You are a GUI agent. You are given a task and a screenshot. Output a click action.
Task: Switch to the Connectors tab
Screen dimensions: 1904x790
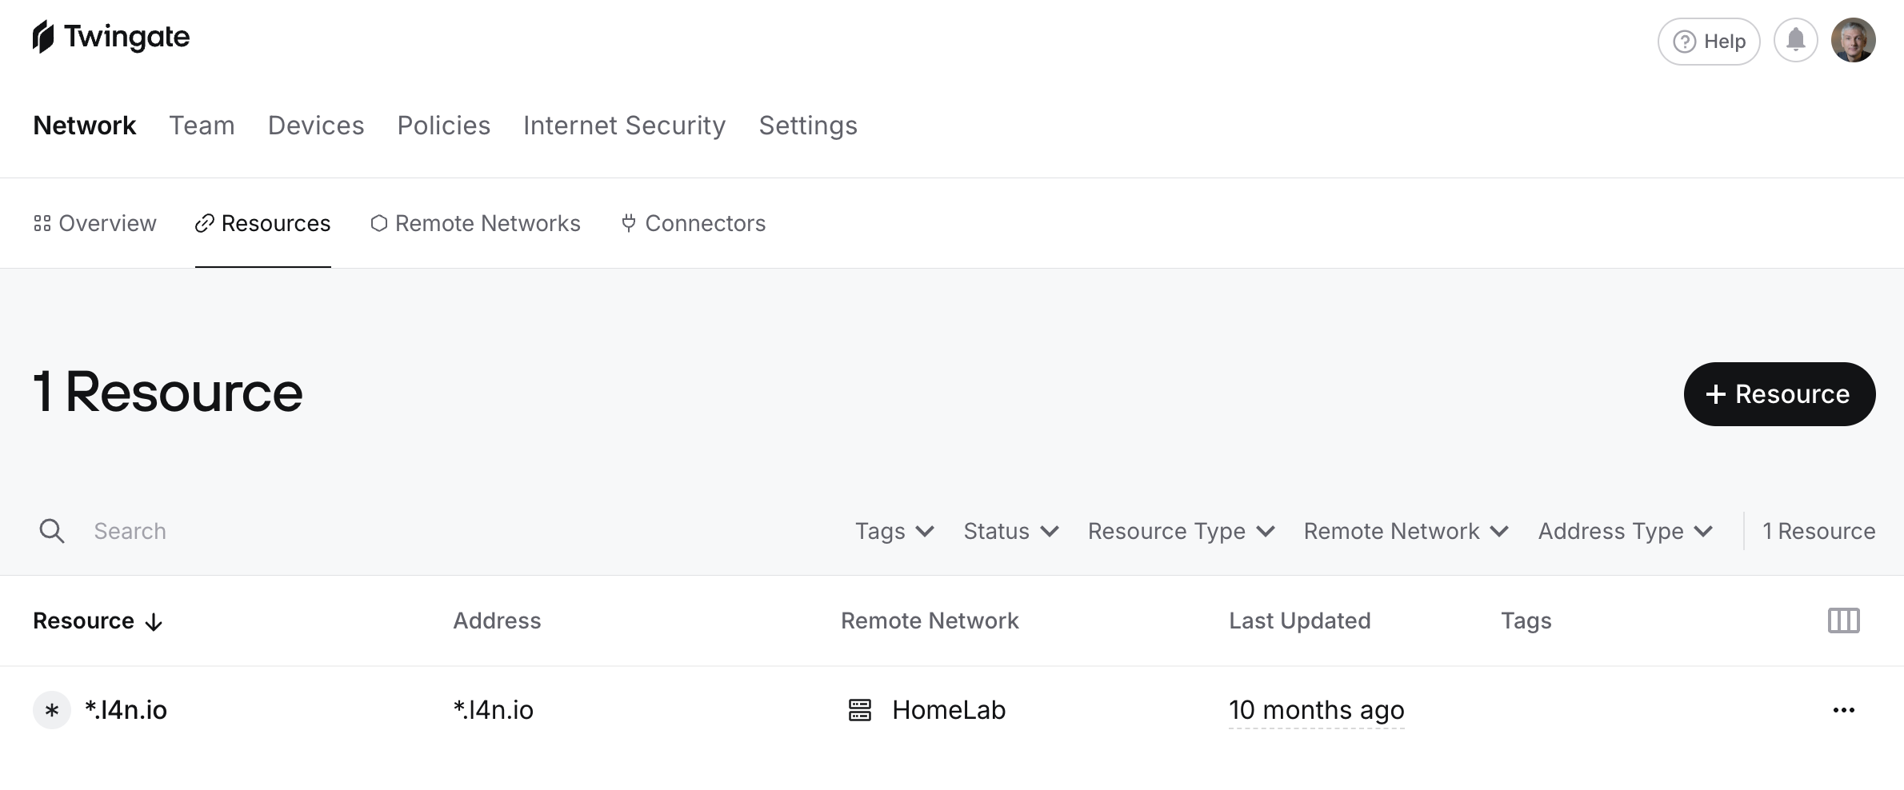click(x=693, y=223)
